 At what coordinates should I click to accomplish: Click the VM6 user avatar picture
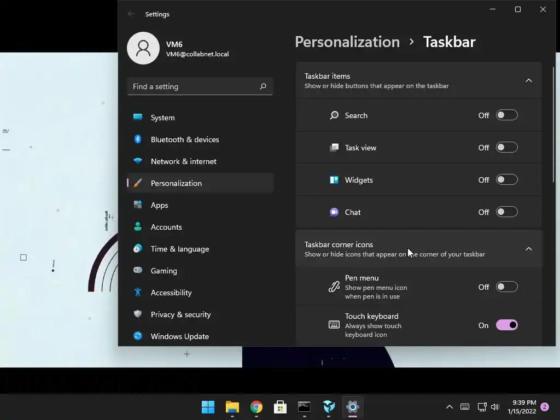click(143, 48)
